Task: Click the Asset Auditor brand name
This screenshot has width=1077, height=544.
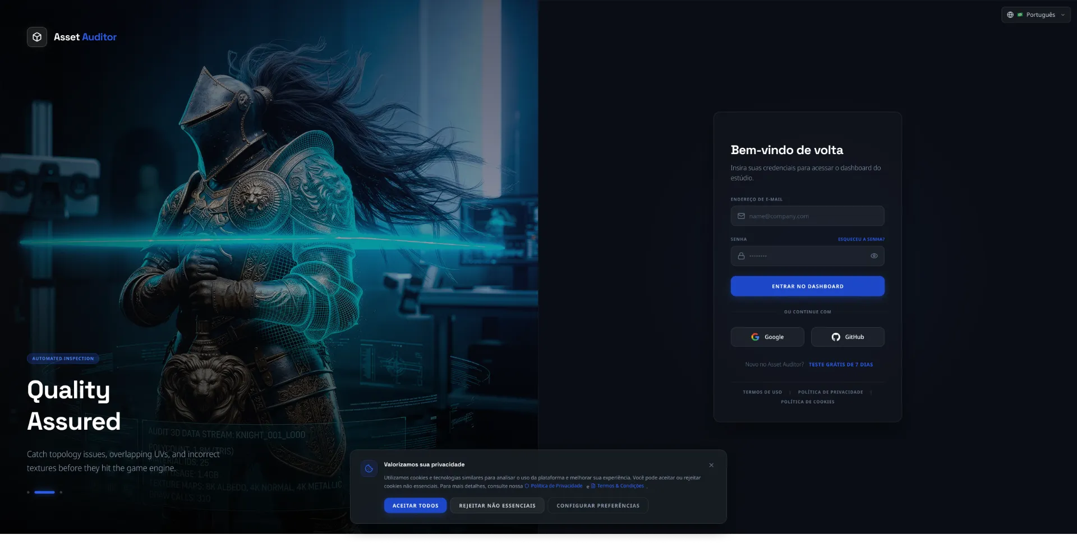Action: (x=85, y=37)
